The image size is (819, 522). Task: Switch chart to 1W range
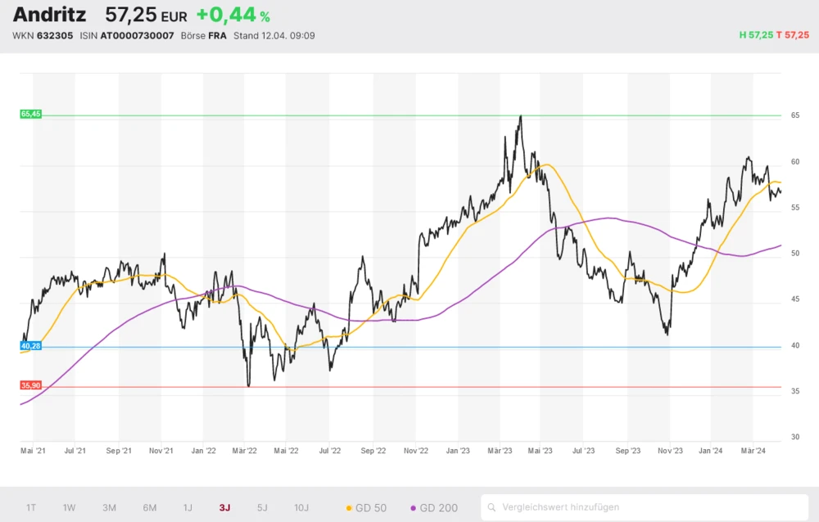(69, 507)
